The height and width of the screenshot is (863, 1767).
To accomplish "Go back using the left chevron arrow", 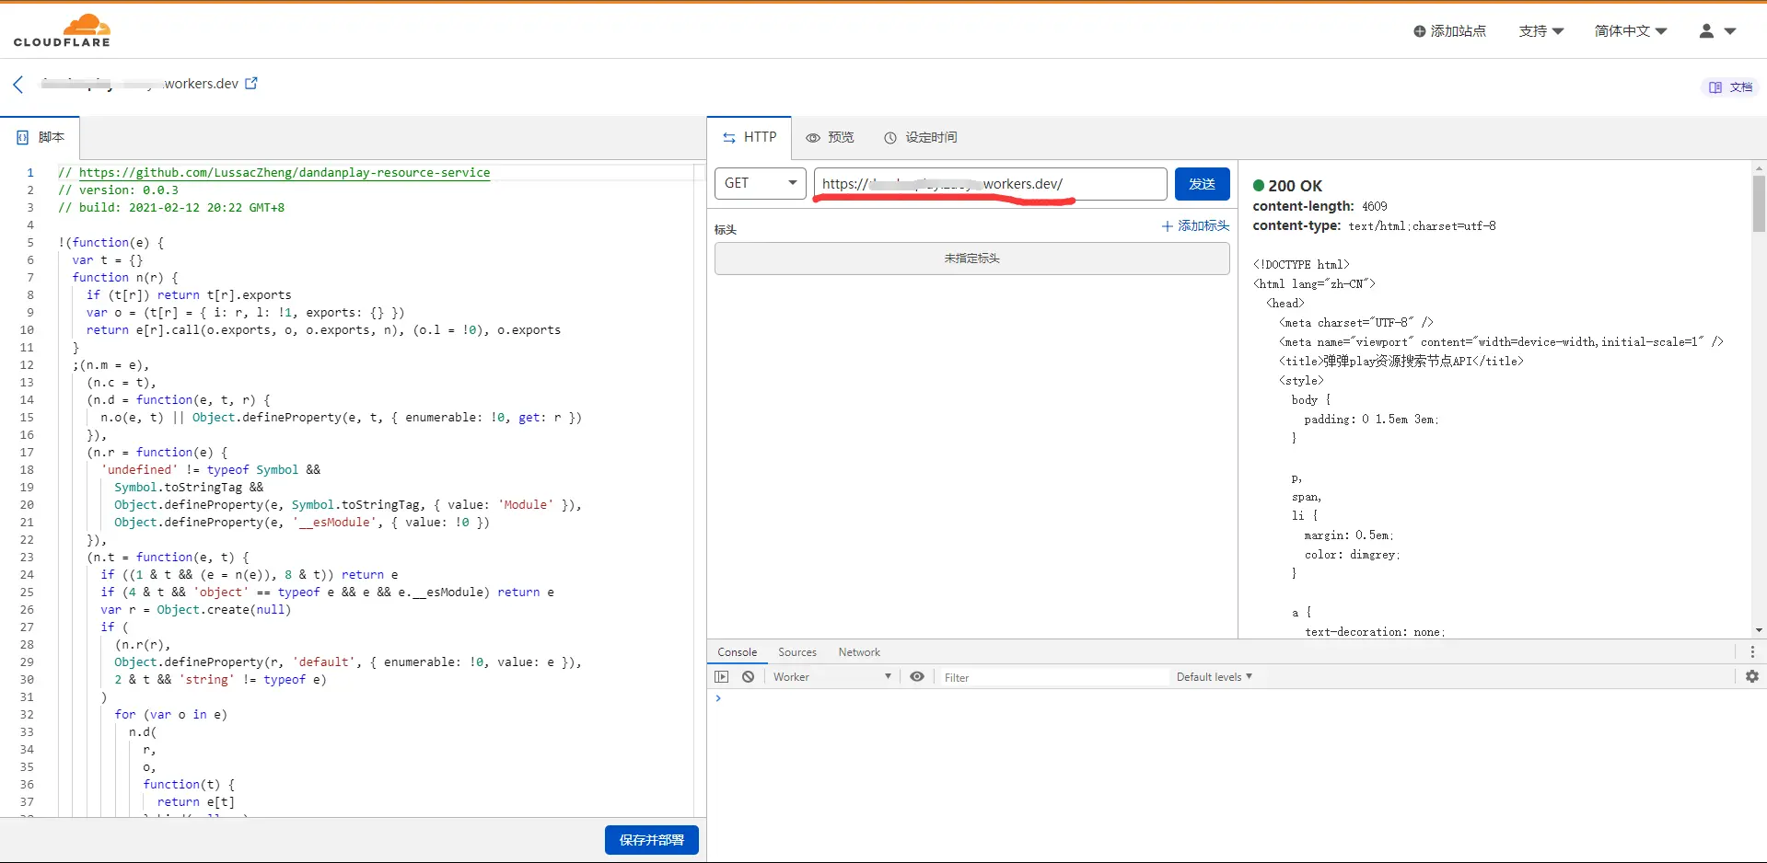I will (17, 85).
